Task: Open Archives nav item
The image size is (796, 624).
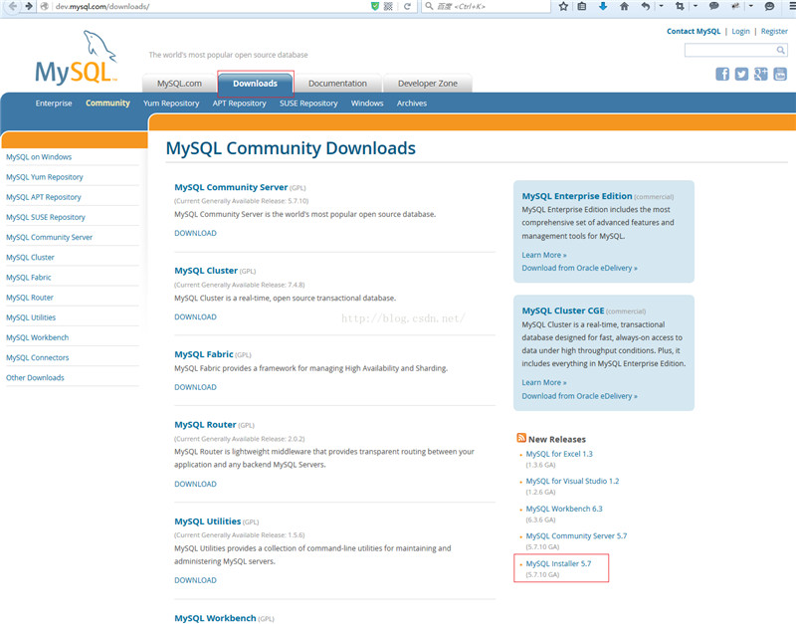Action: (412, 104)
